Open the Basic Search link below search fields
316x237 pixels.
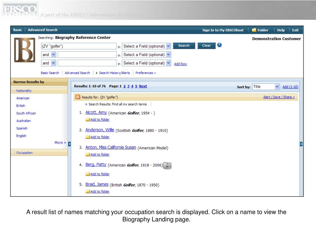50,73
